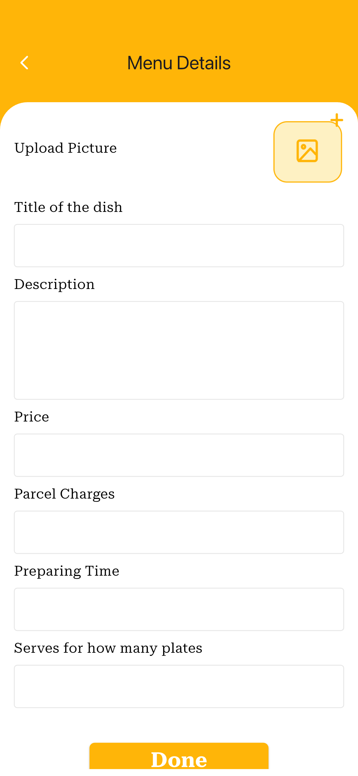
Task: Click the Parcel Charges input box
Action: click(x=179, y=532)
